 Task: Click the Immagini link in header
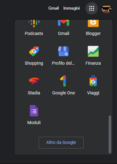(x=72, y=8)
